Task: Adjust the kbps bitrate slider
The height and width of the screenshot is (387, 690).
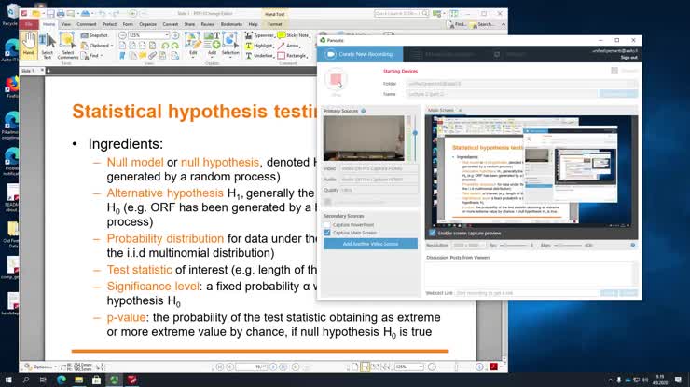Action: pyautogui.click(x=568, y=245)
